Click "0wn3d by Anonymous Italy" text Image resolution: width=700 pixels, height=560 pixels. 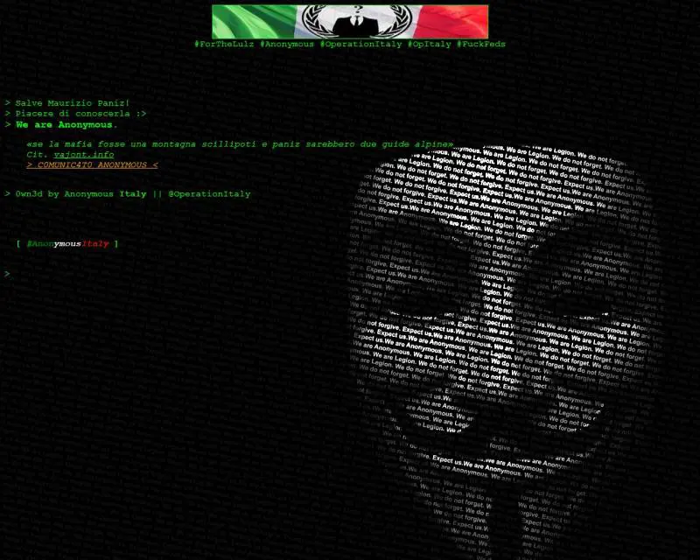tap(80, 194)
